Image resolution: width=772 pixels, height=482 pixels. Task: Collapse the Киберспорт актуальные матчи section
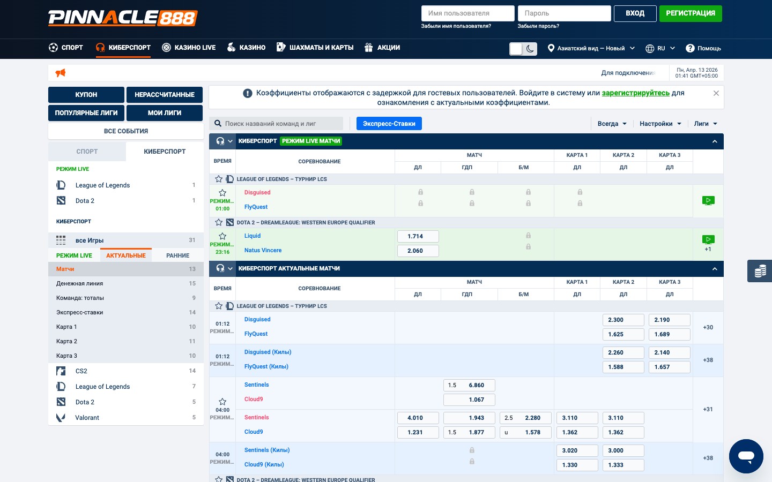714,269
